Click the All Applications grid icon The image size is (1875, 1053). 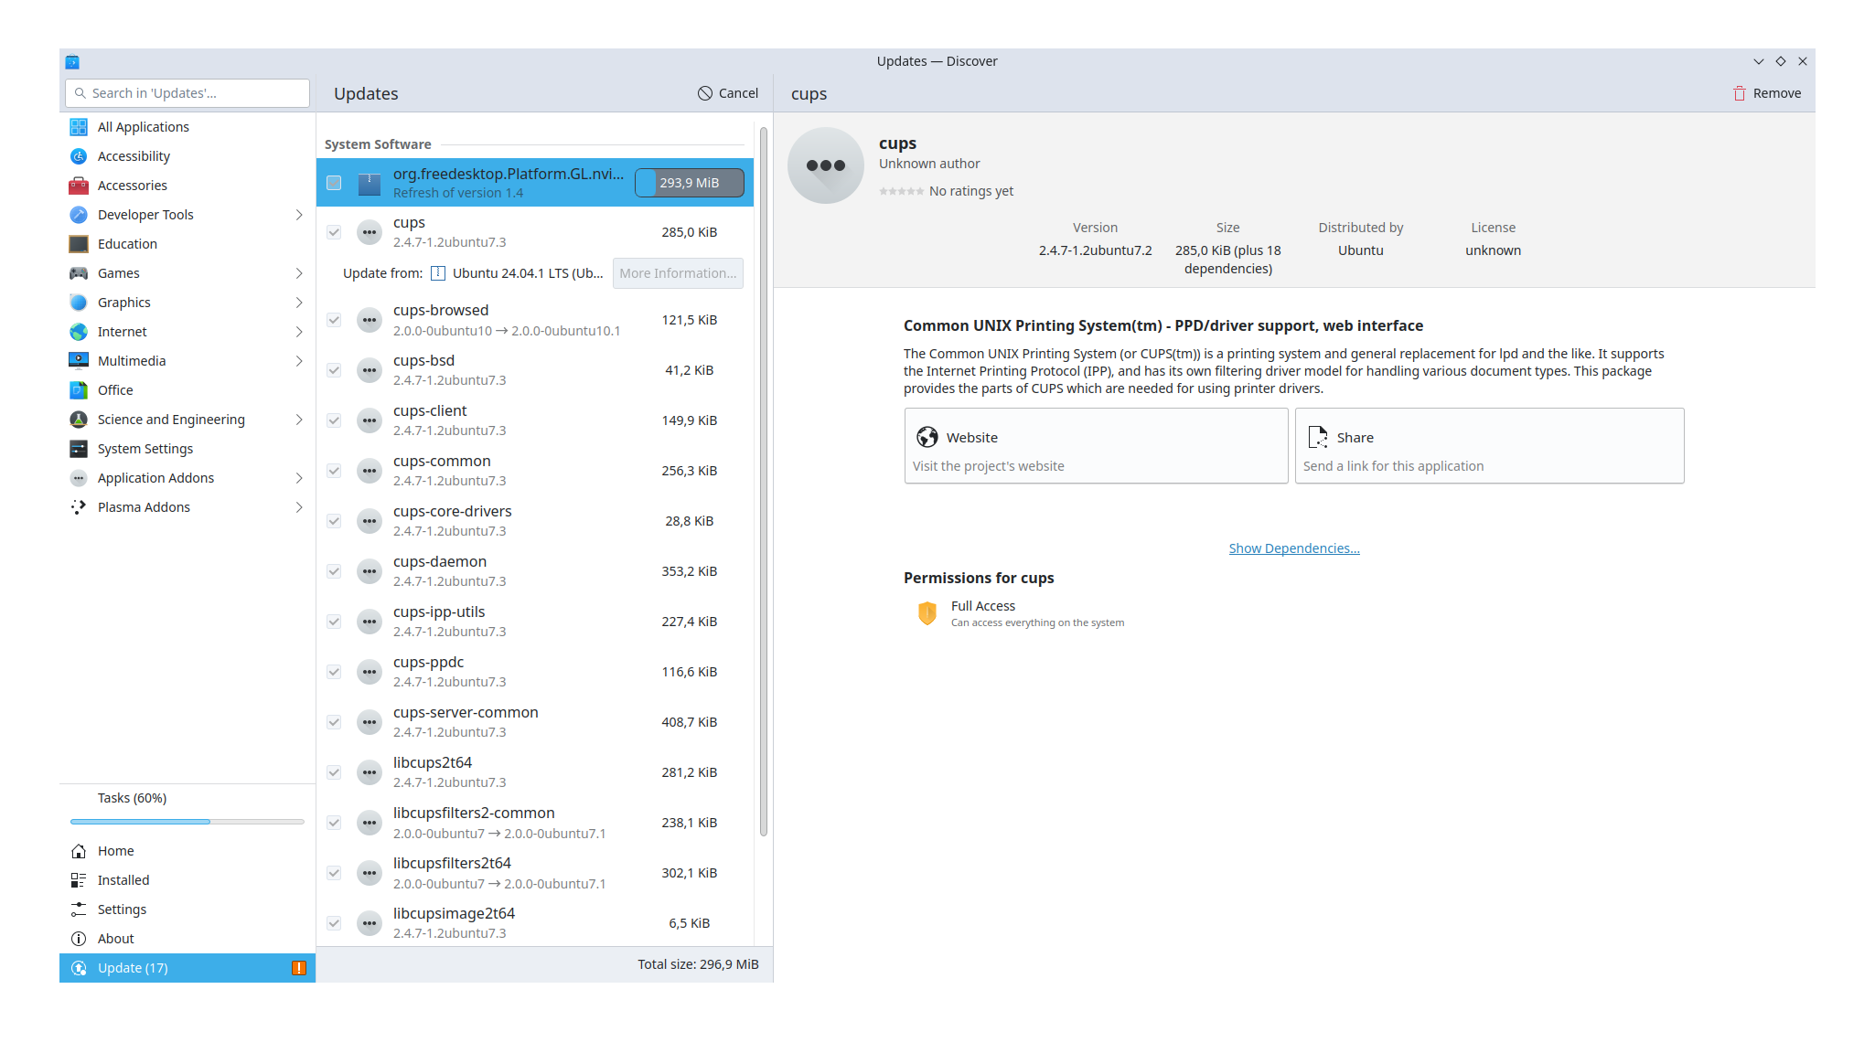79,127
